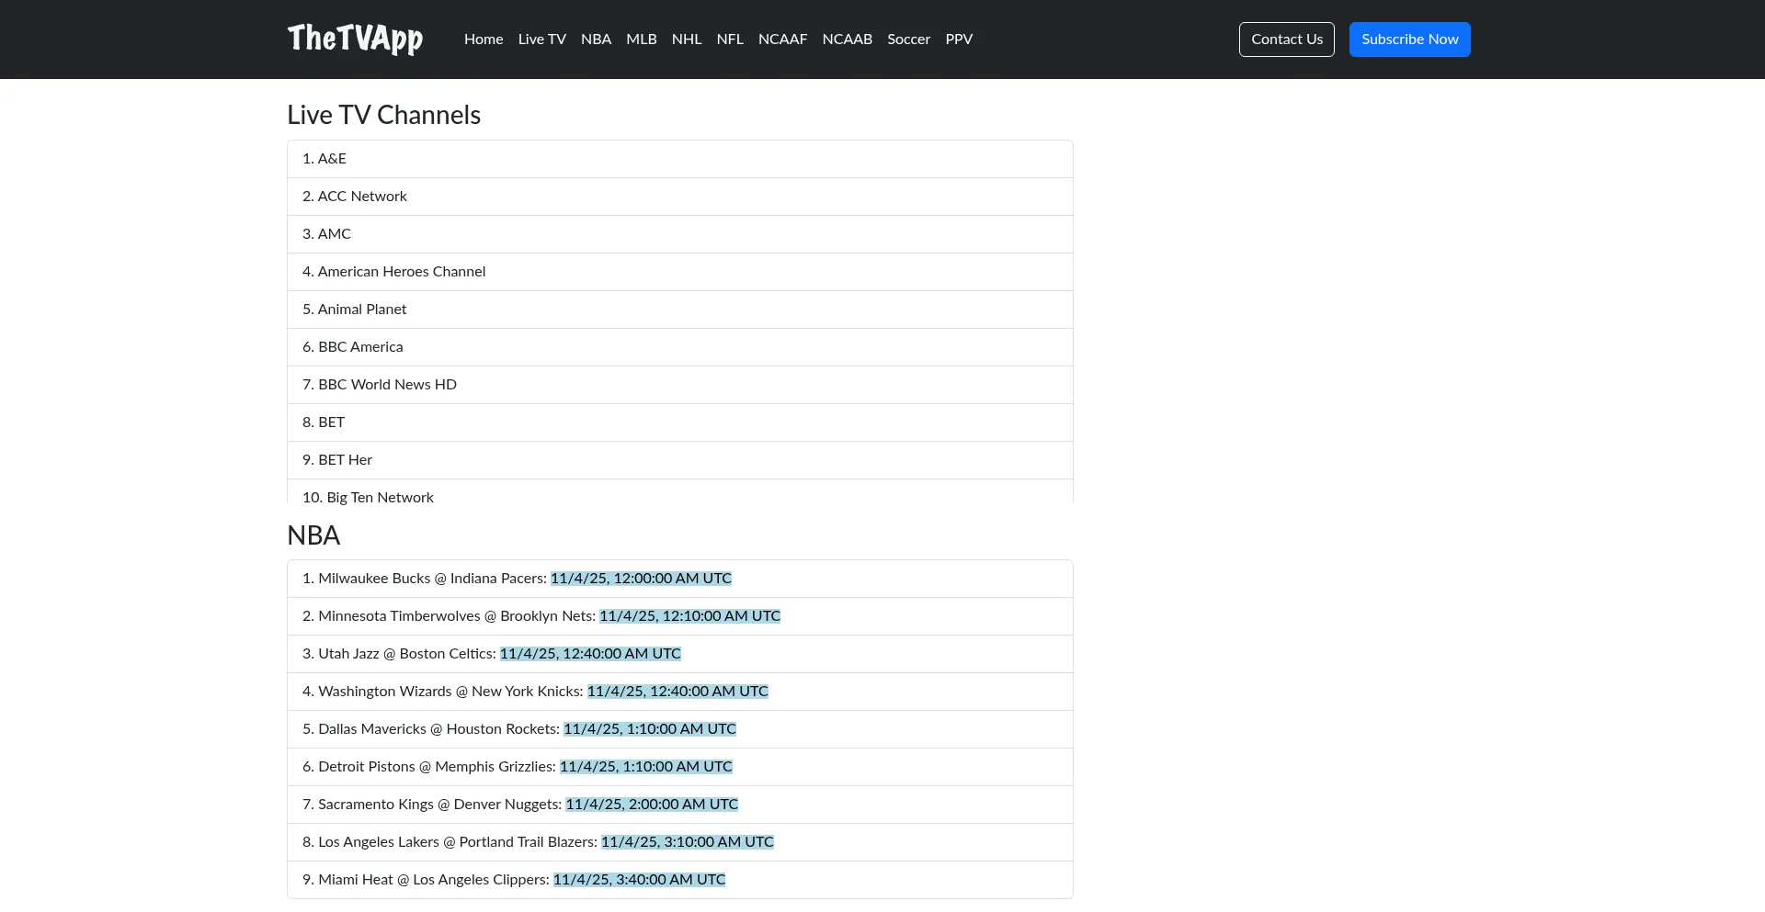Click the TheTVApp logo
The height and width of the screenshot is (912, 1765).
tap(355, 39)
